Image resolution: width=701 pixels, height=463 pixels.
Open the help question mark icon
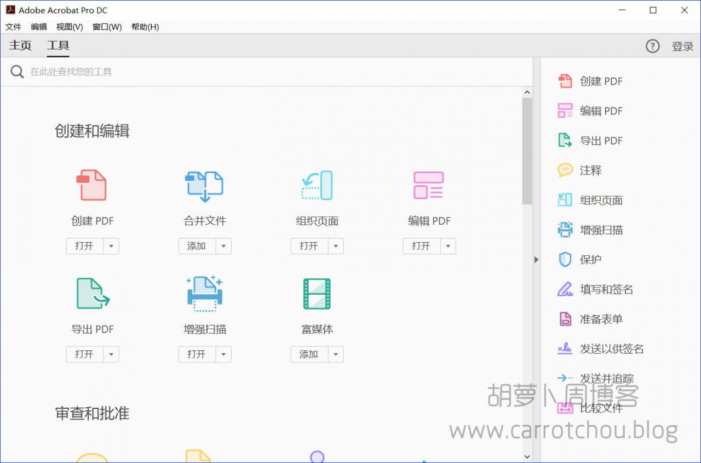(x=652, y=46)
